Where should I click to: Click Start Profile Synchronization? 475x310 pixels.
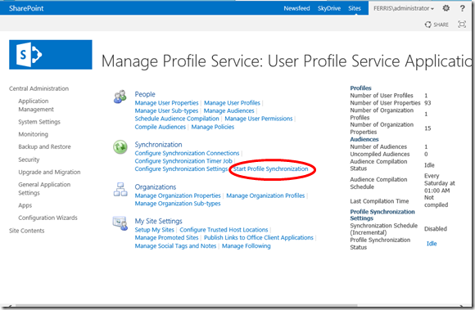[x=270, y=168]
